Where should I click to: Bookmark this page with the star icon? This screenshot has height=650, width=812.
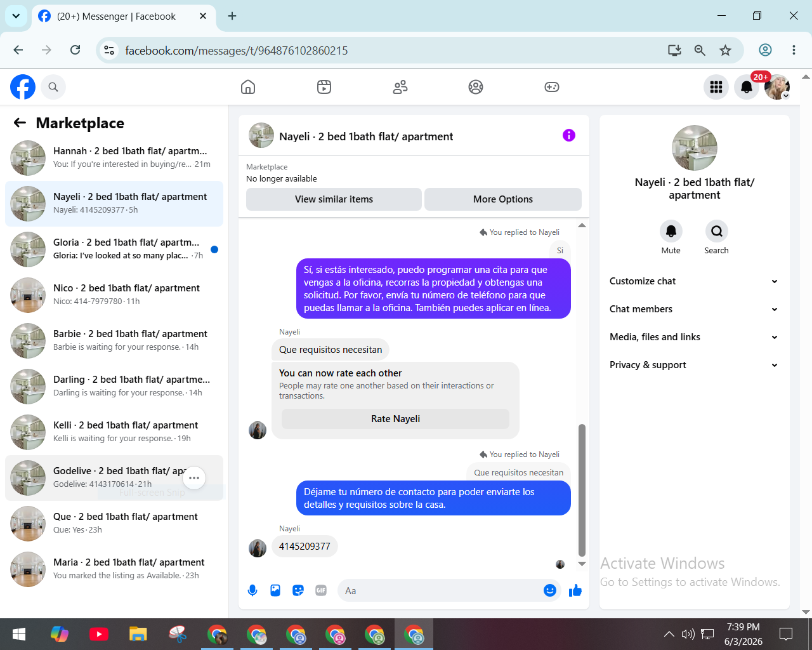coord(726,50)
